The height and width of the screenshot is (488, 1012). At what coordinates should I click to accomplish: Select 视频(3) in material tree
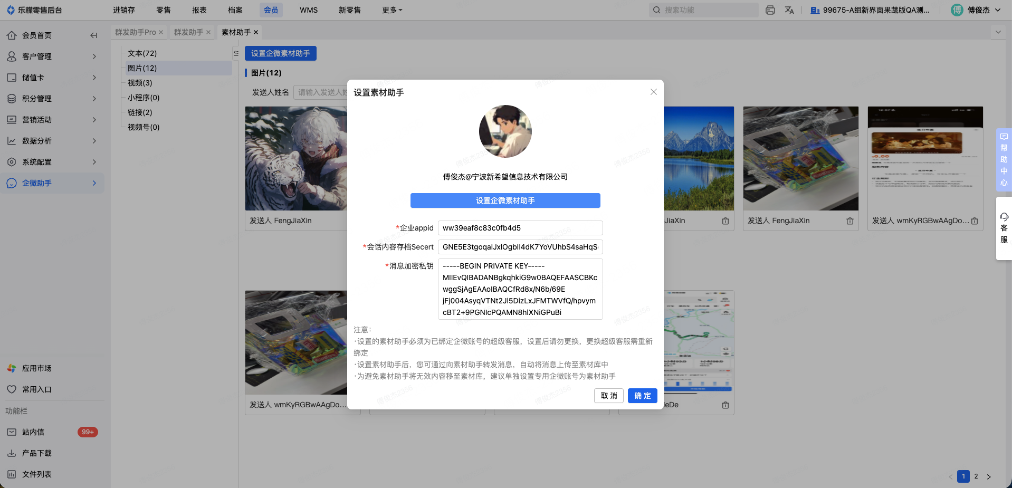pyautogui.click(x=140, y=83)
